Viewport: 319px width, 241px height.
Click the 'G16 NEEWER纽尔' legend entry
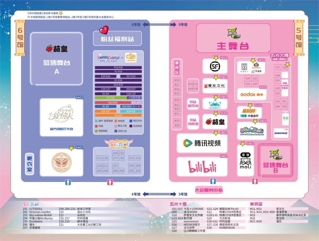click(186, 224)
